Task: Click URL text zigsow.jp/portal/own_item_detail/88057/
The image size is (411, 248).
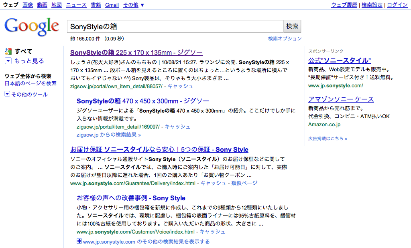Action: point(116,86)
